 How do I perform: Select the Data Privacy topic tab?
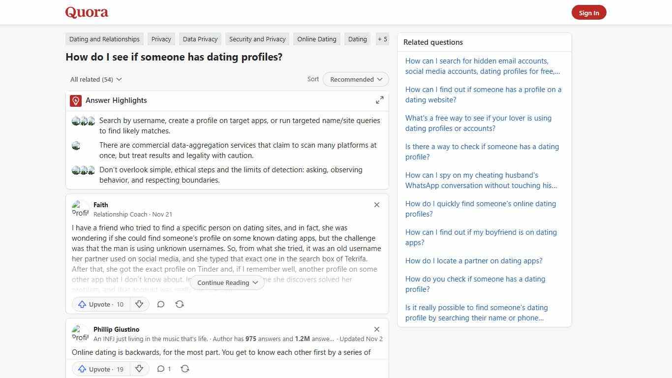tap(200, 39)
